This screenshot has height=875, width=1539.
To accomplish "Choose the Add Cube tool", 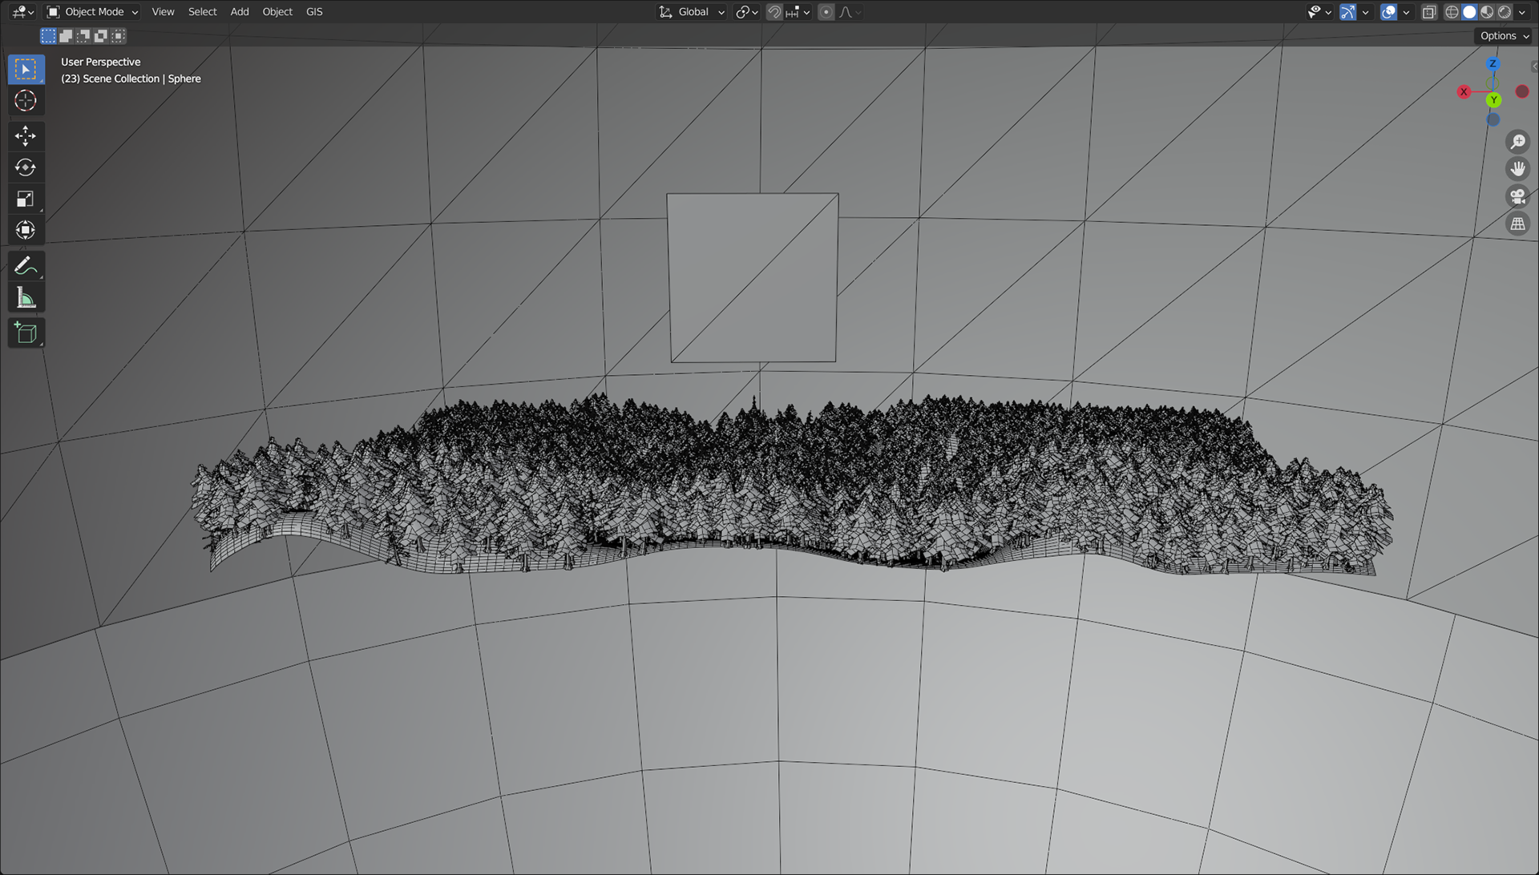I will [x=26, y=333].
